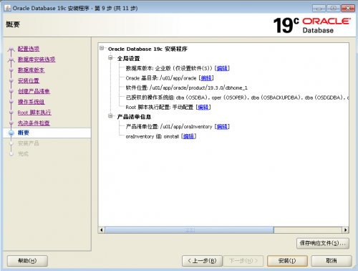Start installation with 安装(I)
The height and width of the screenshot is (271, 358).
(x=287, y=261)
